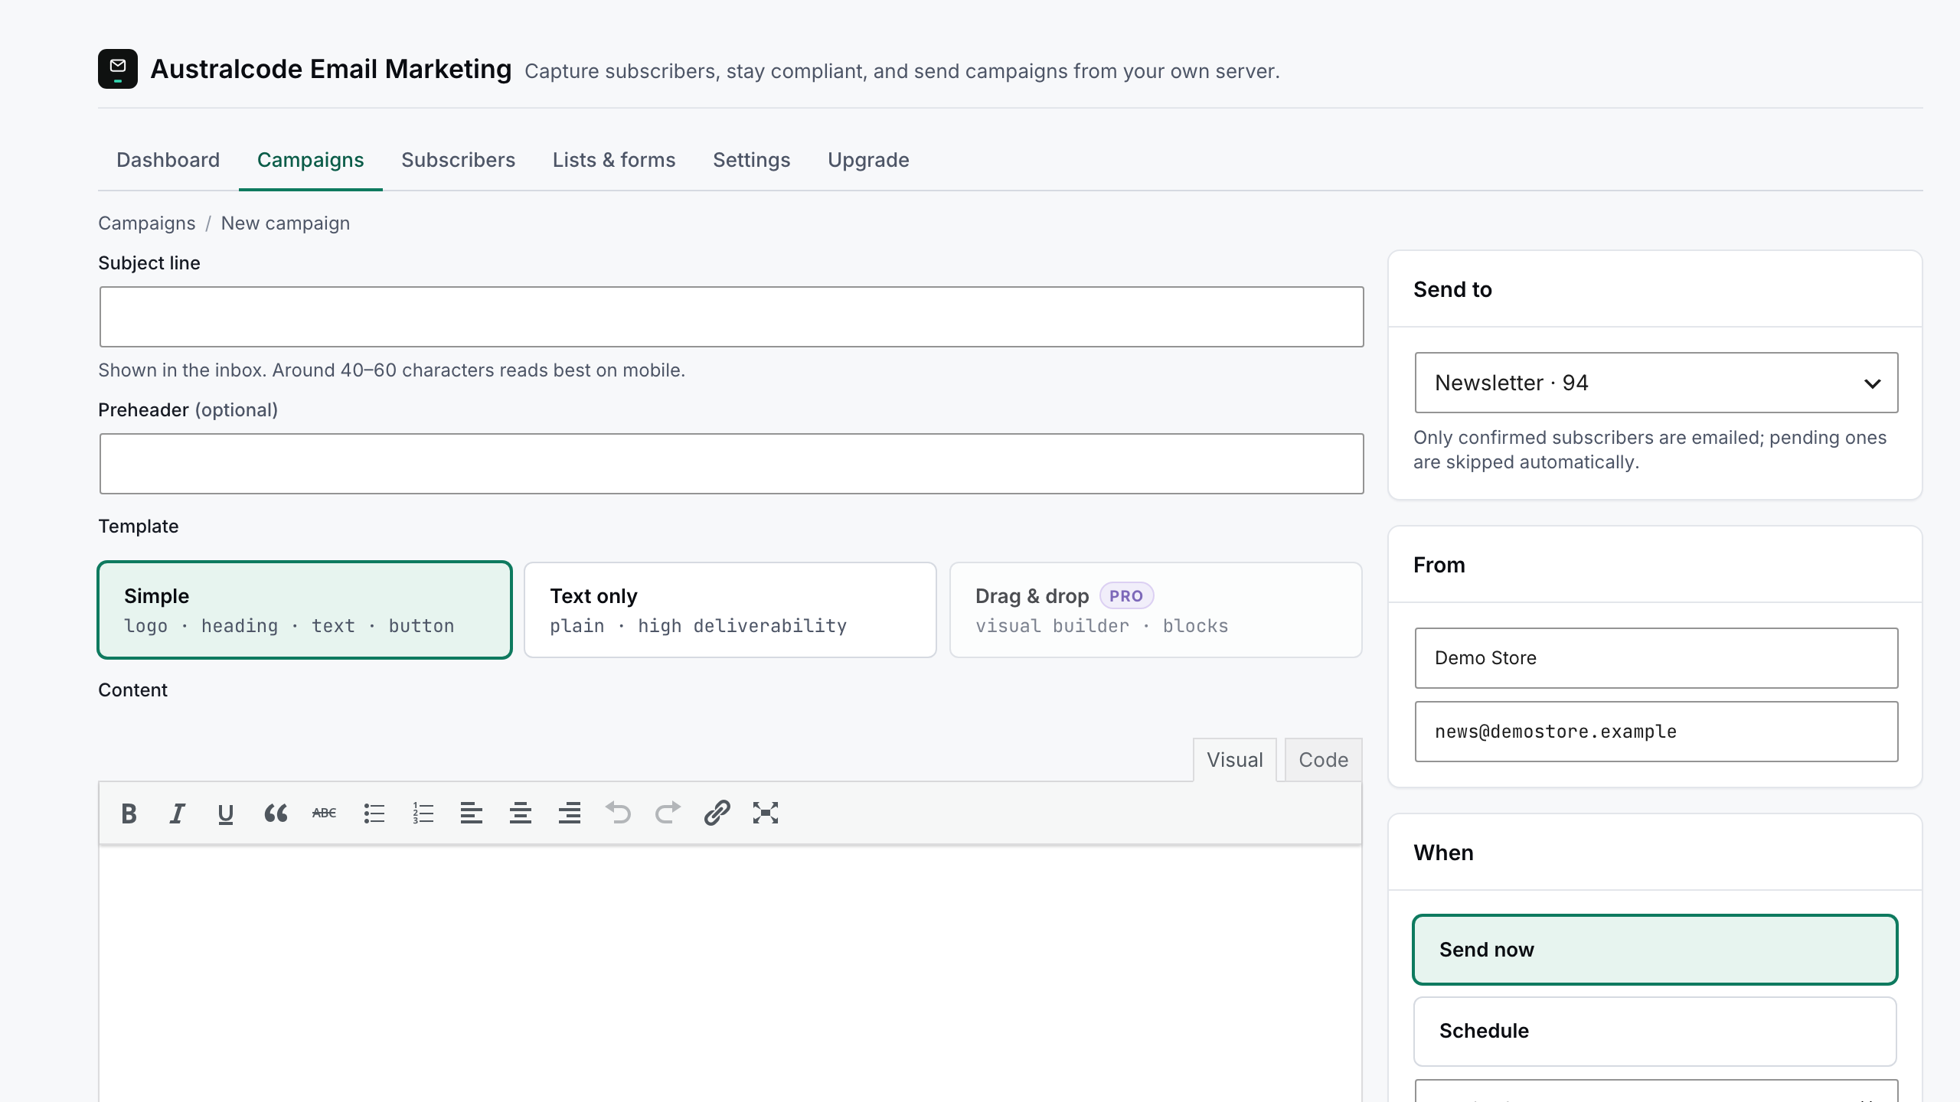The image size is (1960, 1102).
Task: Redo last edit
Action: 668,813
